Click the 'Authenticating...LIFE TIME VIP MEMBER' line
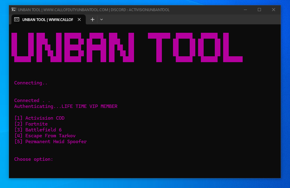 [66, 106]
